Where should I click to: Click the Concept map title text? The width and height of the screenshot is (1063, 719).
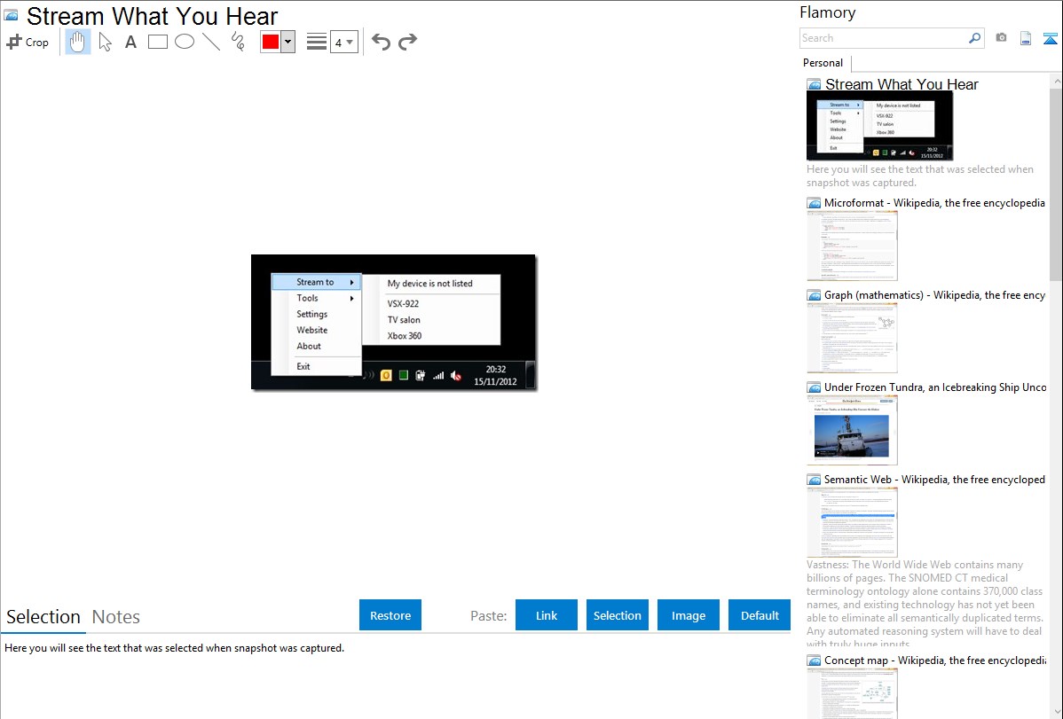[934, 660]
